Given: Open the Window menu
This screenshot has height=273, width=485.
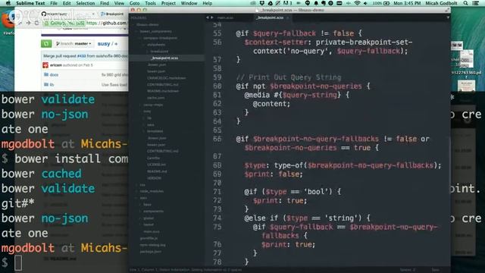Looking at the screenshot, I should click(x=189, y=3).
